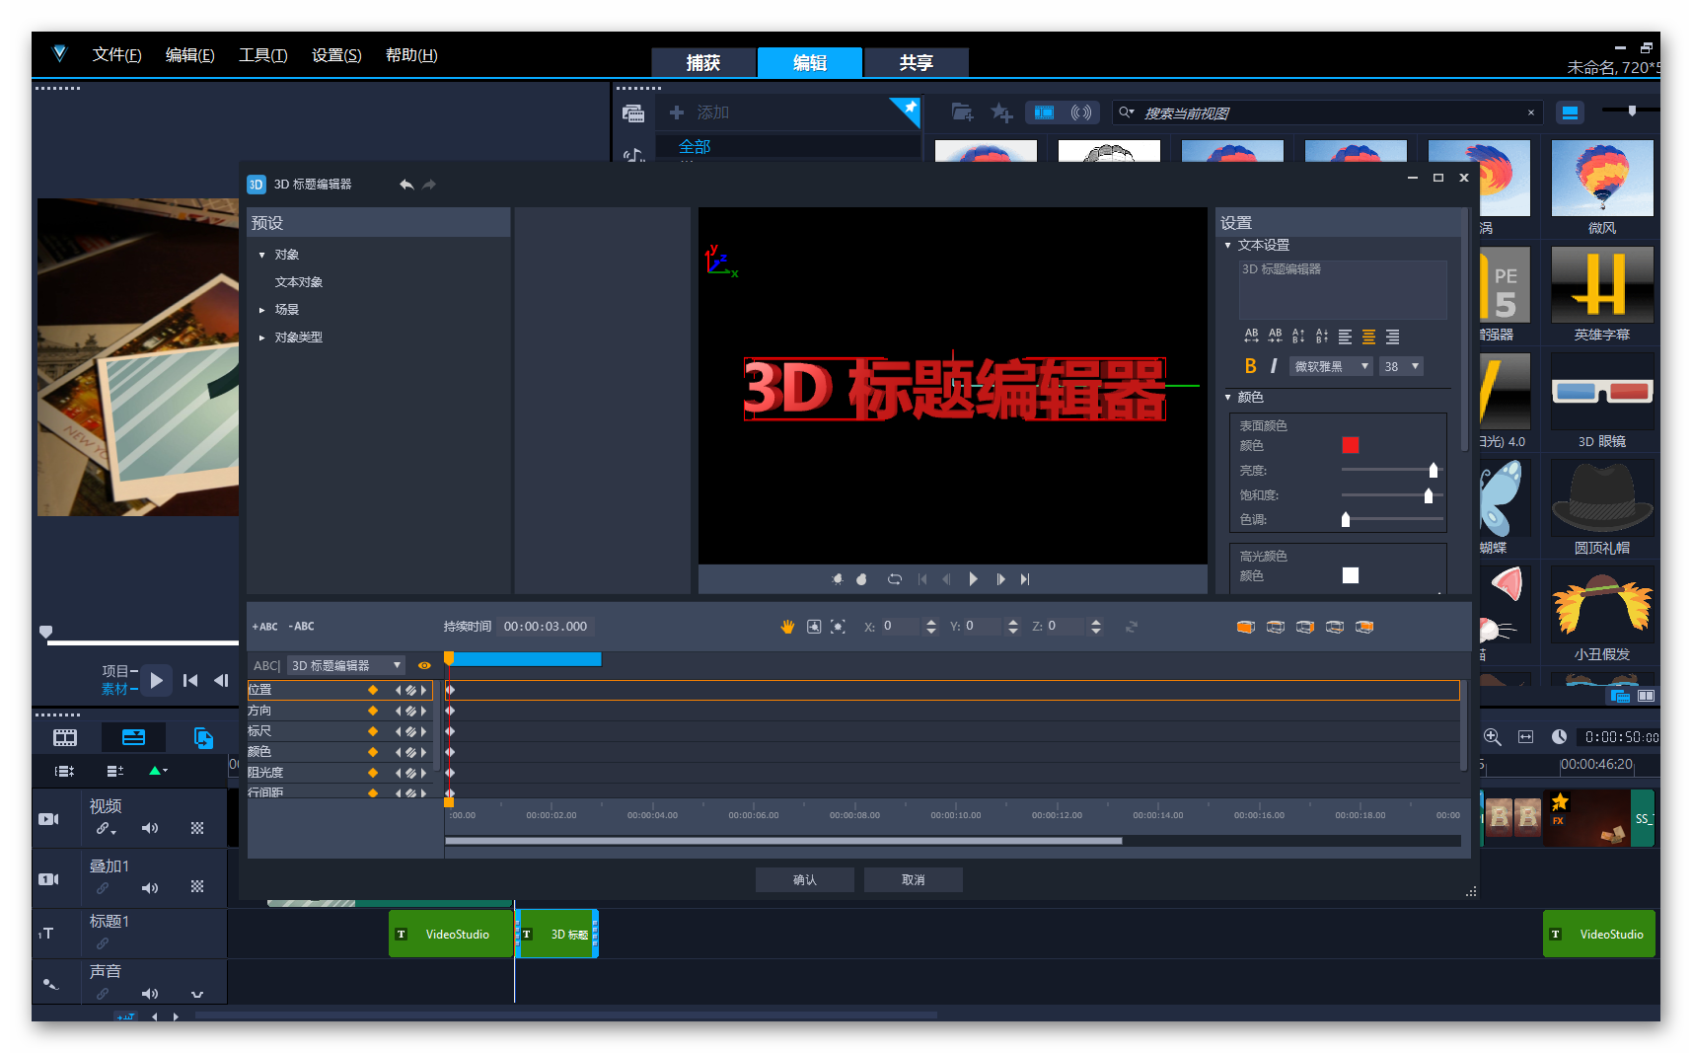
Task: Click the 取消 cancel button
Action: [x=914, y=879]
